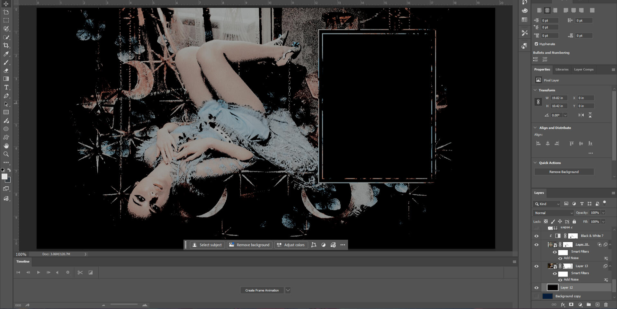
Task: Click the numbered list icon
Action: (x=545, y=59)
